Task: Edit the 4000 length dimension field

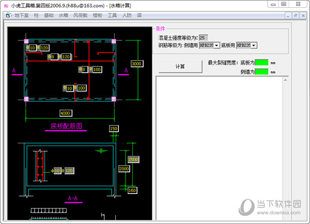Action: [66, 113]
